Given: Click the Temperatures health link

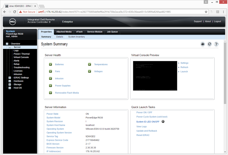Looking at the screenshot, I should pyautogui.click(x=101, y=64).
